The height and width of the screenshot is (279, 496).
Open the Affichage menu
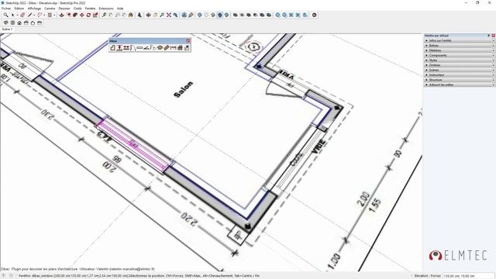34,9
